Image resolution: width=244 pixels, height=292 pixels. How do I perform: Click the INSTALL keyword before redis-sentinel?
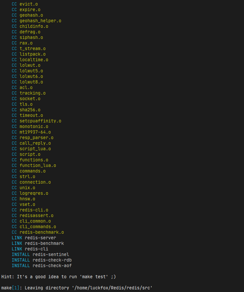click(x=21, y=255)
